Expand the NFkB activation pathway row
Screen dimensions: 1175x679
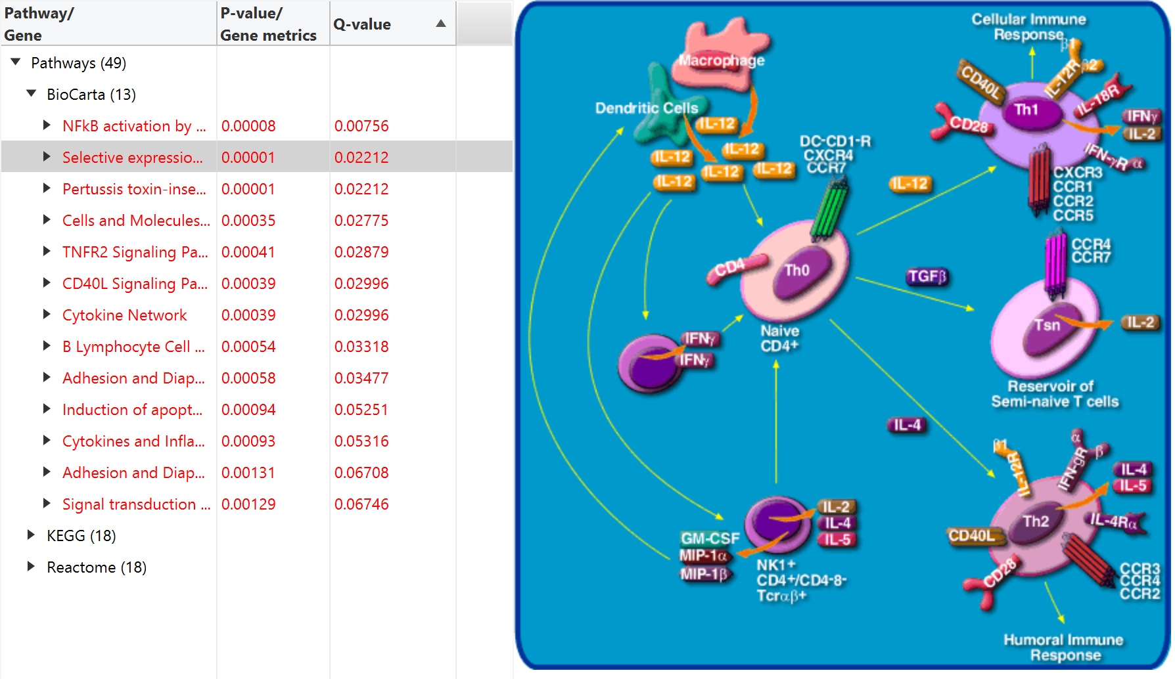tap(47, 125)
